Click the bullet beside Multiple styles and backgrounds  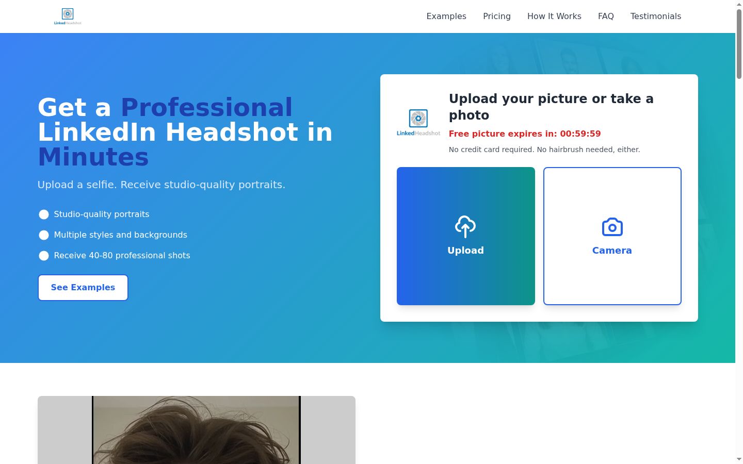click(x=44, y=235)
